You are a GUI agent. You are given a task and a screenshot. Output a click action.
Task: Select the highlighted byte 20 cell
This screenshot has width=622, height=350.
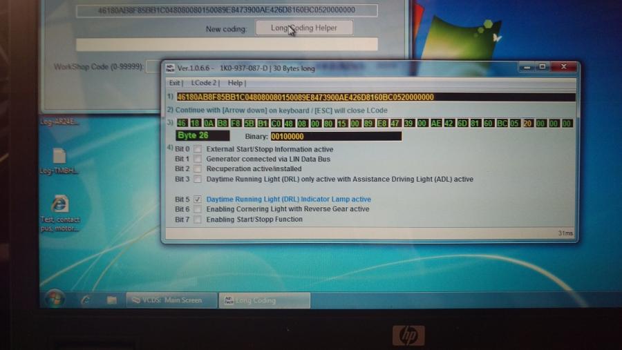527,124
